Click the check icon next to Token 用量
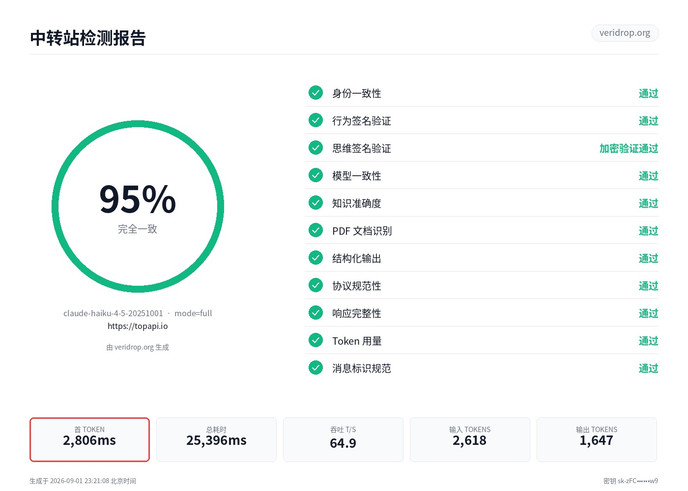 [315, 340]
